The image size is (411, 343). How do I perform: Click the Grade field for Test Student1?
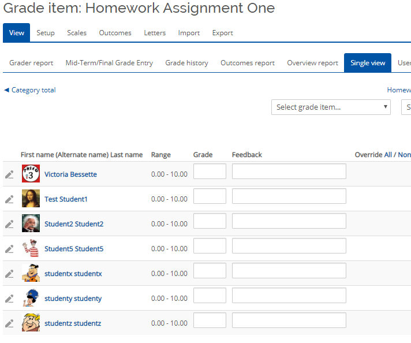click(x=210, y=196)
